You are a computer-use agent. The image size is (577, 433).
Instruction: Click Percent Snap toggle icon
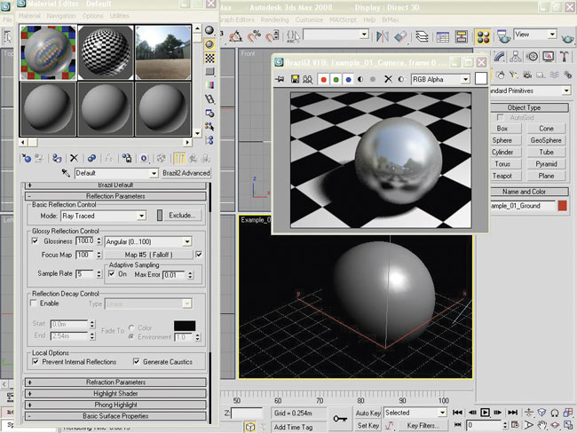tap(254, 36)
